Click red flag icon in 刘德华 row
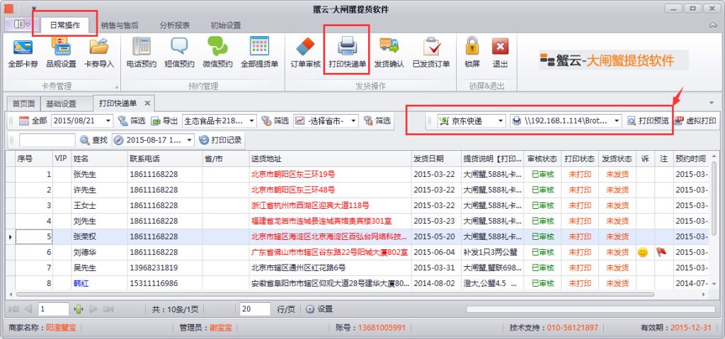The width and height of the screenshot is (725, 339). click(661, 252)
